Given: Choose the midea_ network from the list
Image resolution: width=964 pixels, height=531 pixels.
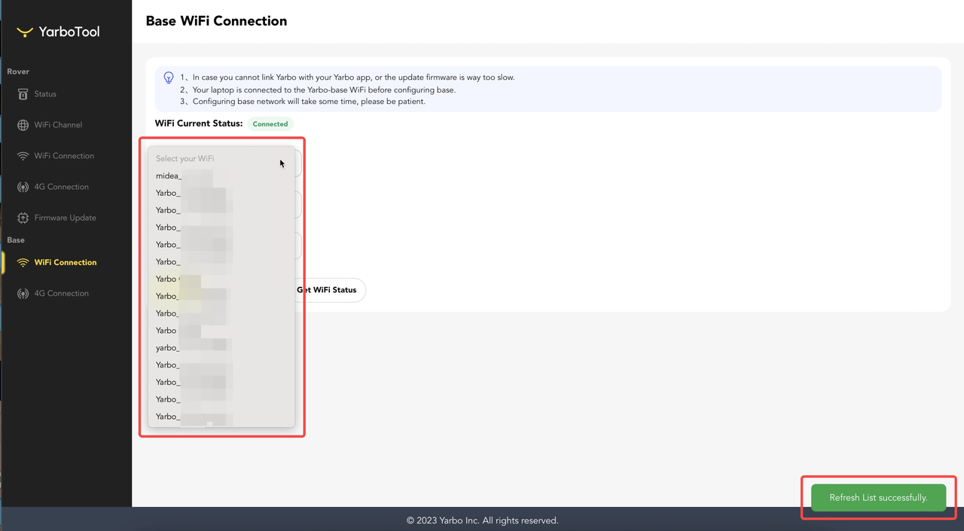Looking at the screenshot, I should pos(221,175).
